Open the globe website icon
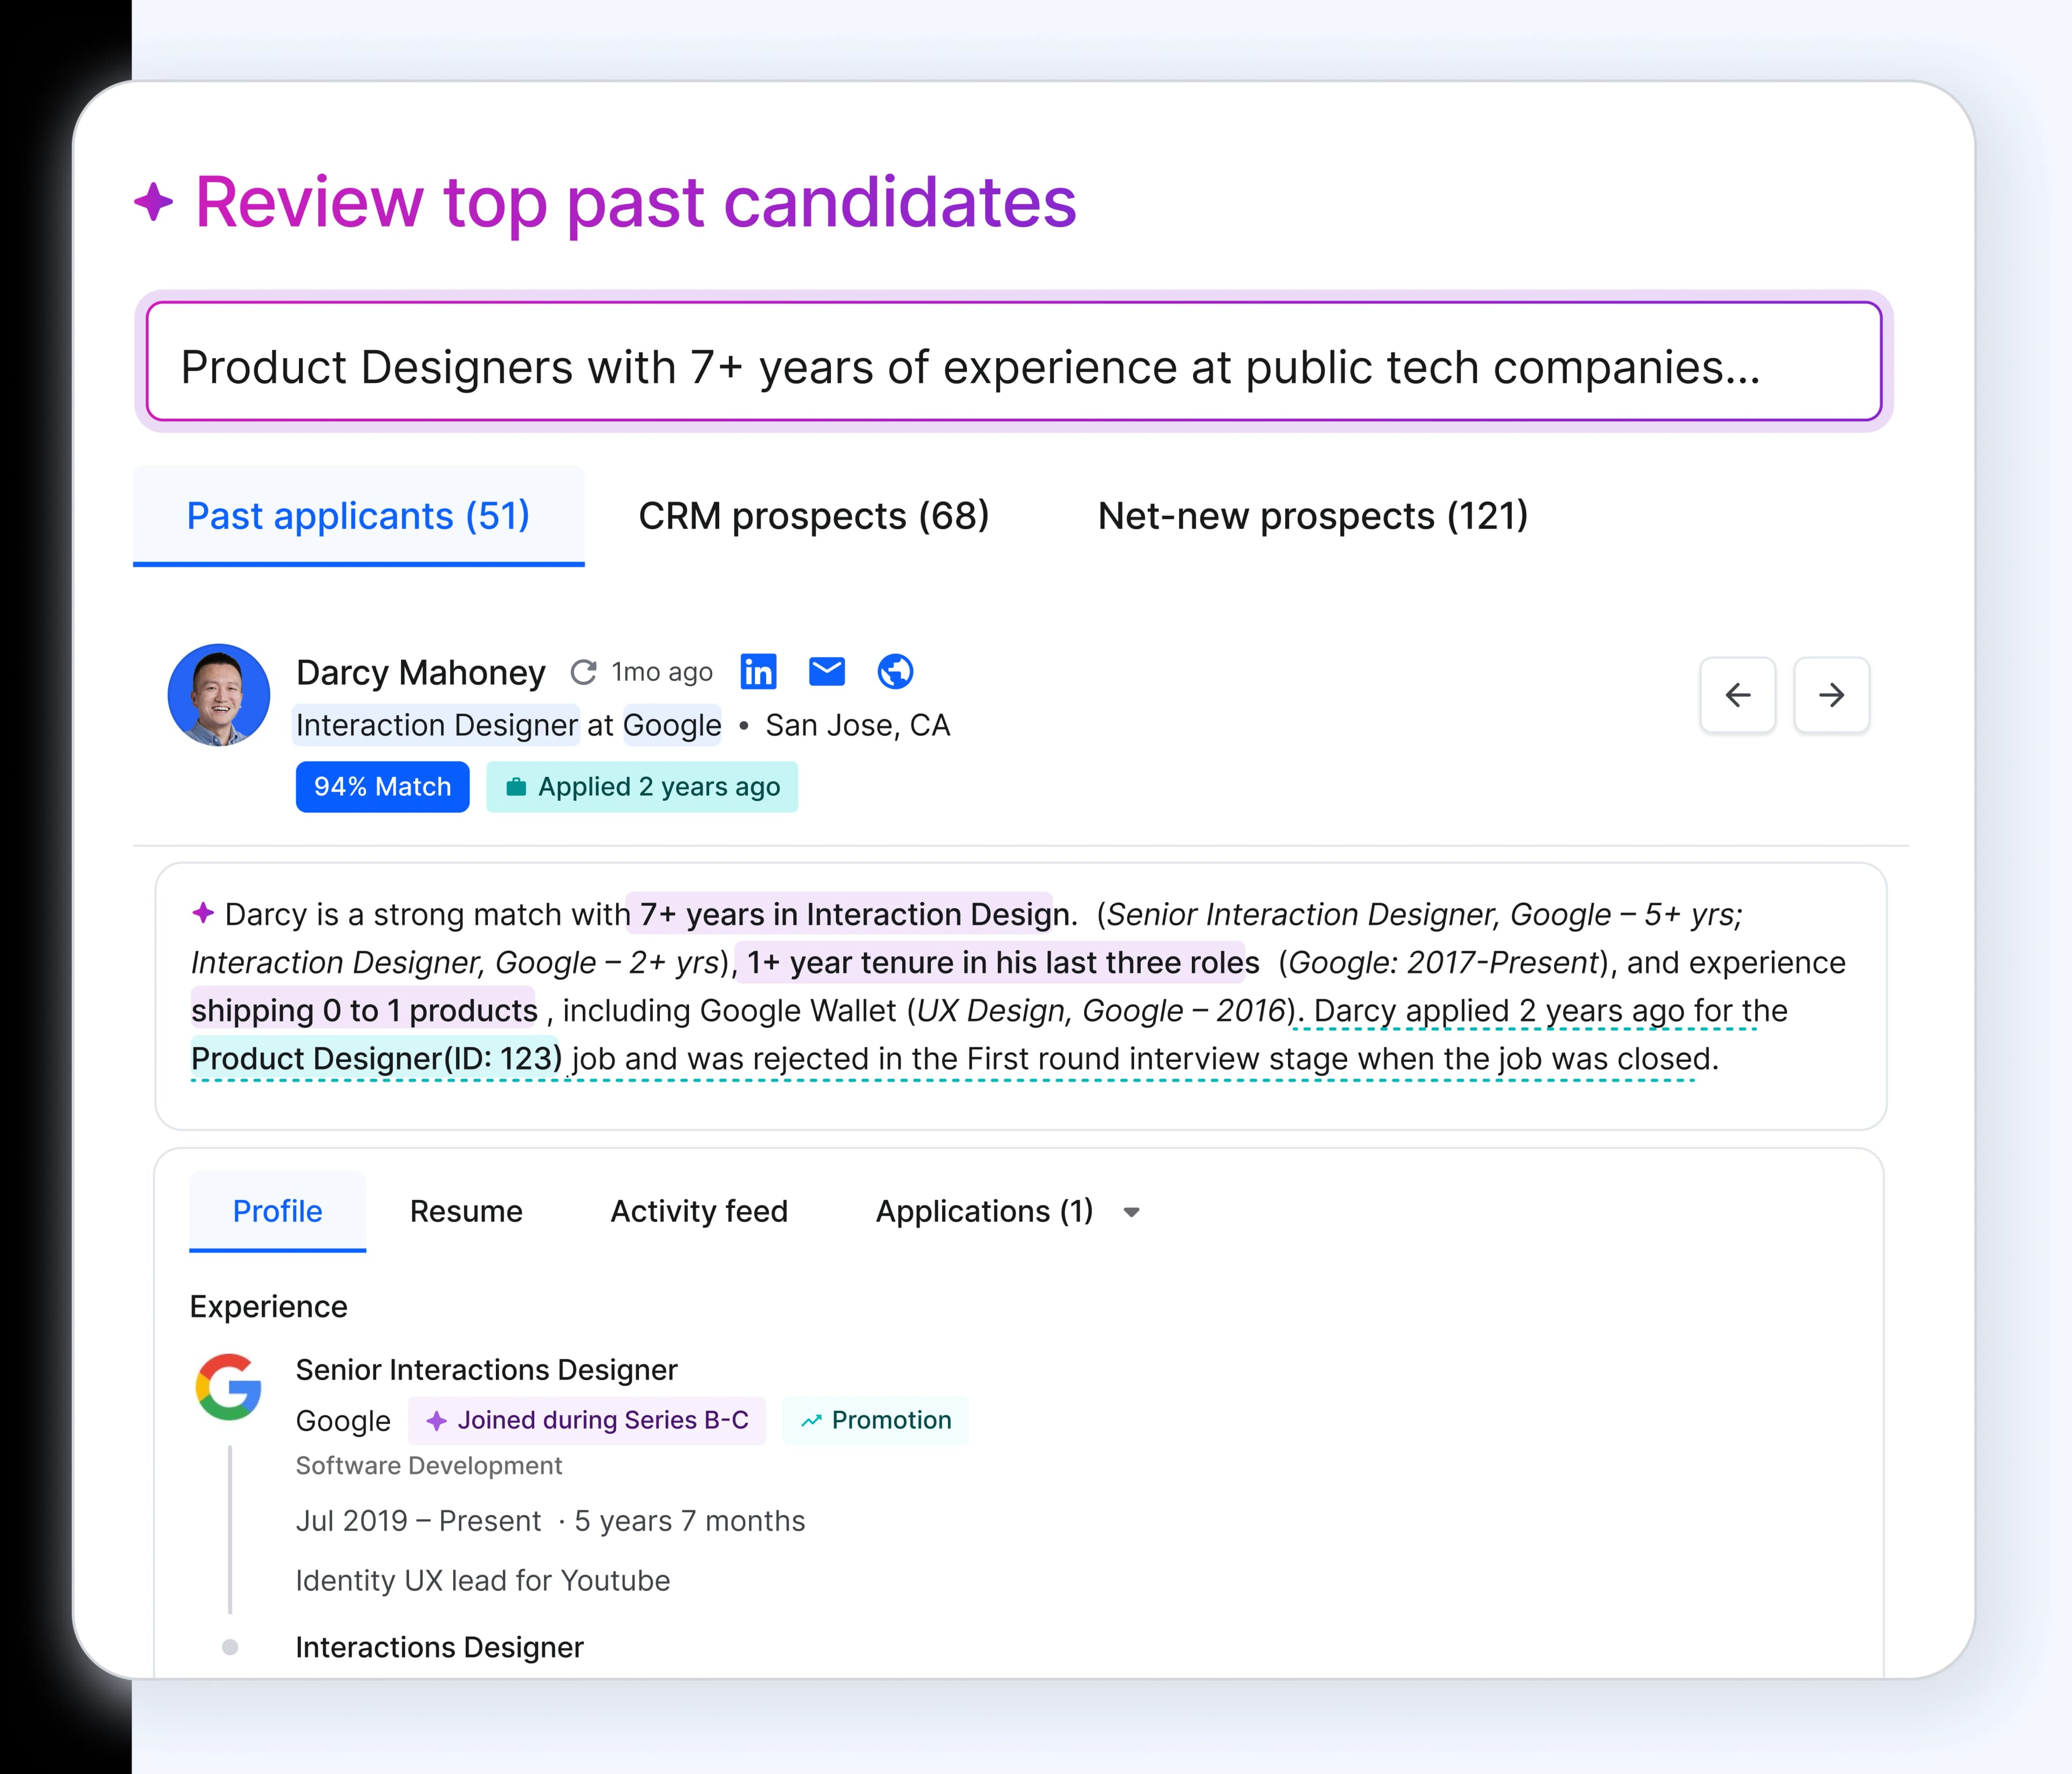The image size is (2072, 1774). point(895,671)
